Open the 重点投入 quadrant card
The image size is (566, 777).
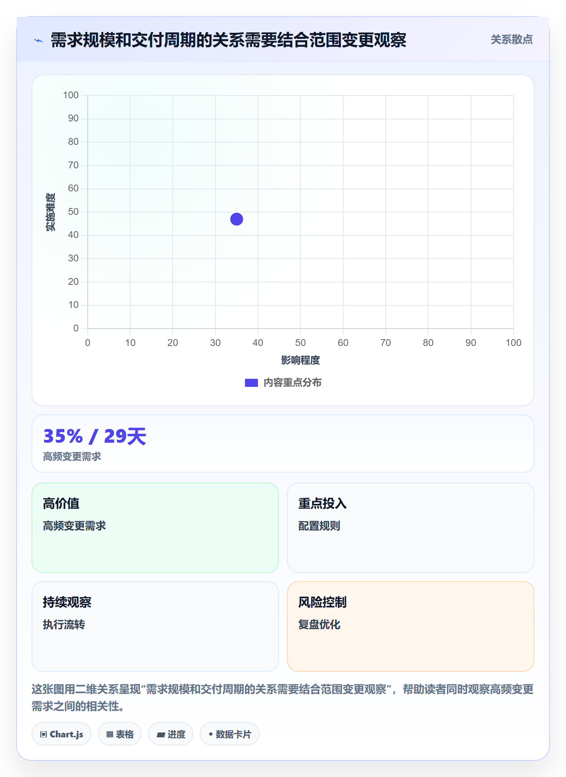tap(410, 527)
